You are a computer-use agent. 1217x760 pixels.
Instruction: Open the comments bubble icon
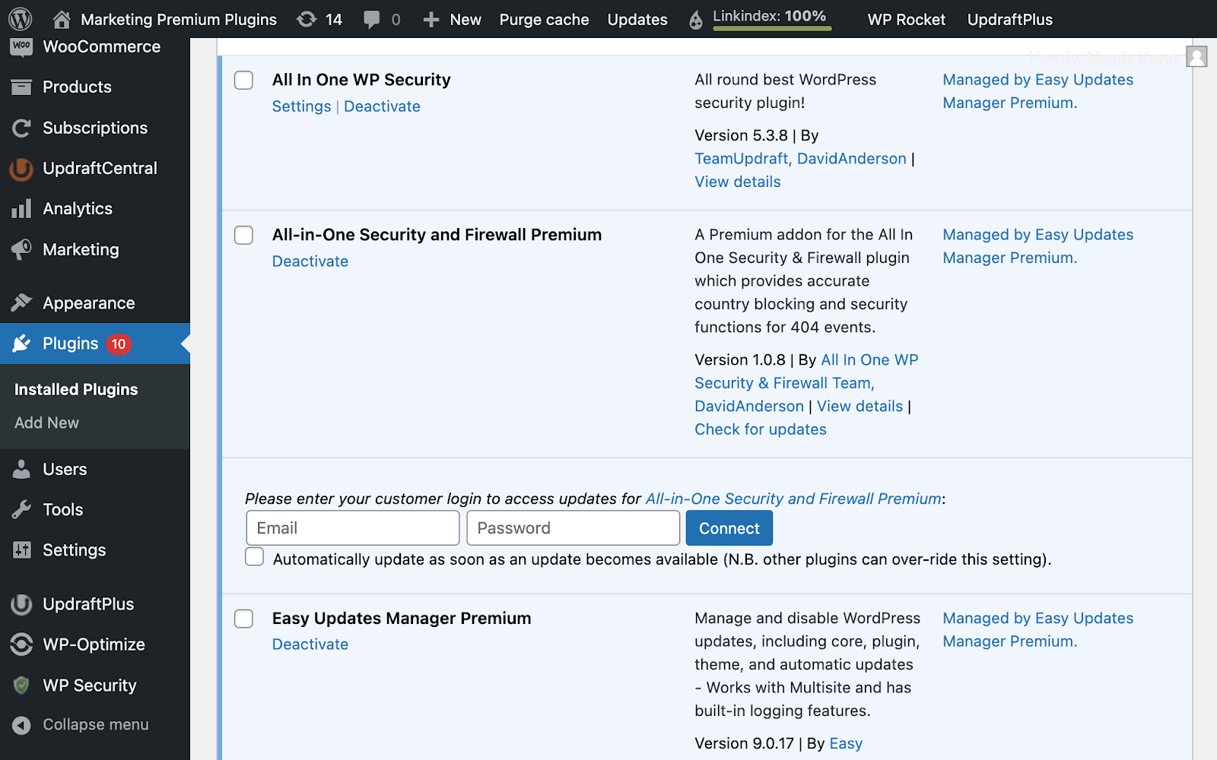[372, 20]
